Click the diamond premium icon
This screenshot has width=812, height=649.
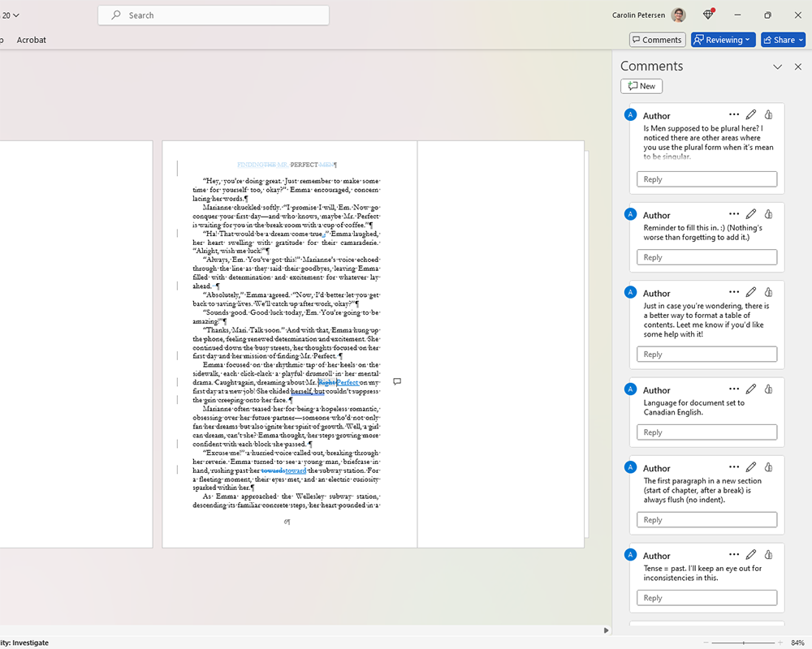click(708, 15)
